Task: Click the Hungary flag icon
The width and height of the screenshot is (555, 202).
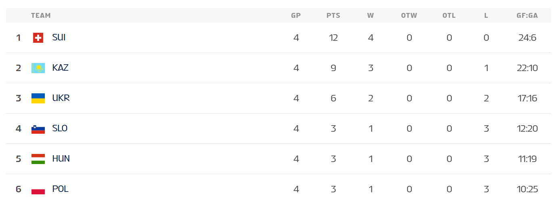Action: pos(38,159)
